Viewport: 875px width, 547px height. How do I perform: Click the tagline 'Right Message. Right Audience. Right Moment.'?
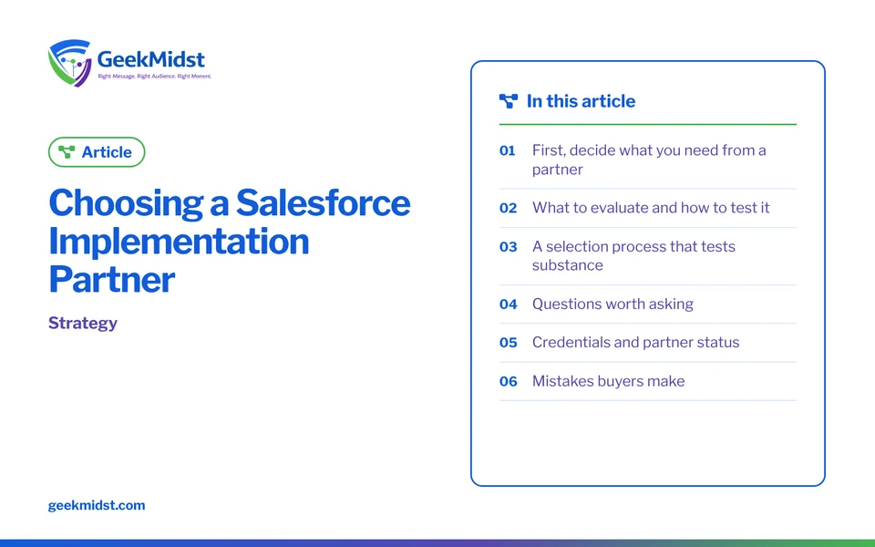[155, 76]
